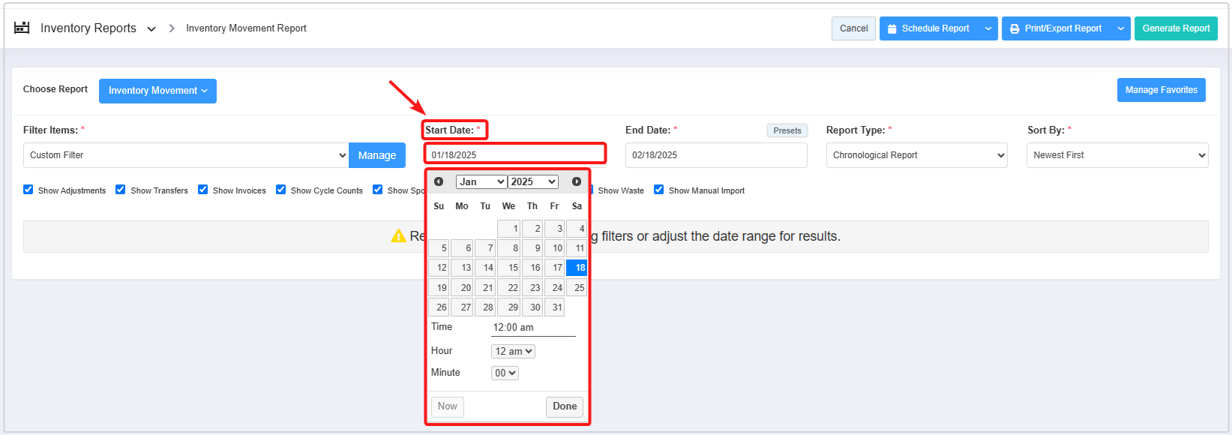Click the printer icon on Print/Export Report

coord(1015,28)
